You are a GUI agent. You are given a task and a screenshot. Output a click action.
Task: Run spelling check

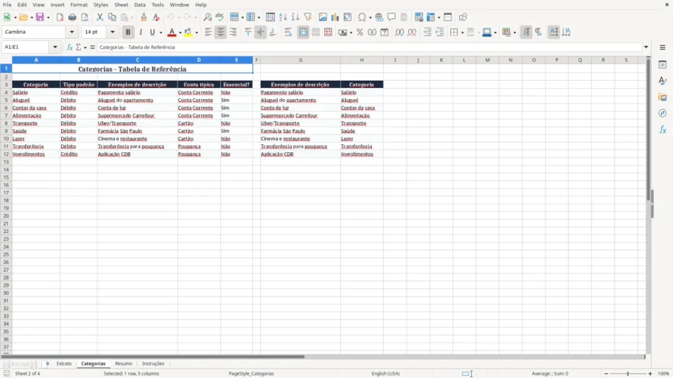tap(220, 17)
